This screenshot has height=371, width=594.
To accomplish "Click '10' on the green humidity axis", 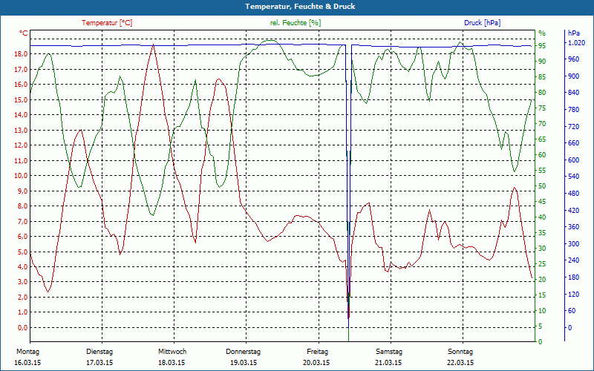I will click(542, 311).
